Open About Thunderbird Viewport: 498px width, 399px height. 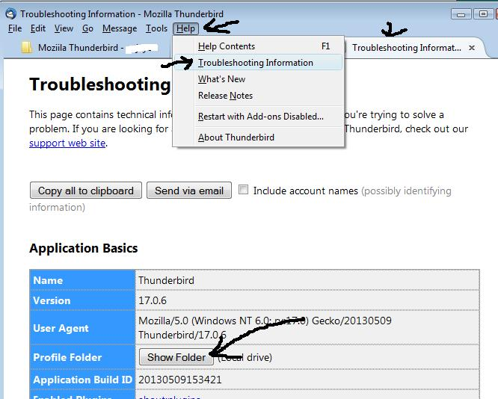[x=236, y=137]
